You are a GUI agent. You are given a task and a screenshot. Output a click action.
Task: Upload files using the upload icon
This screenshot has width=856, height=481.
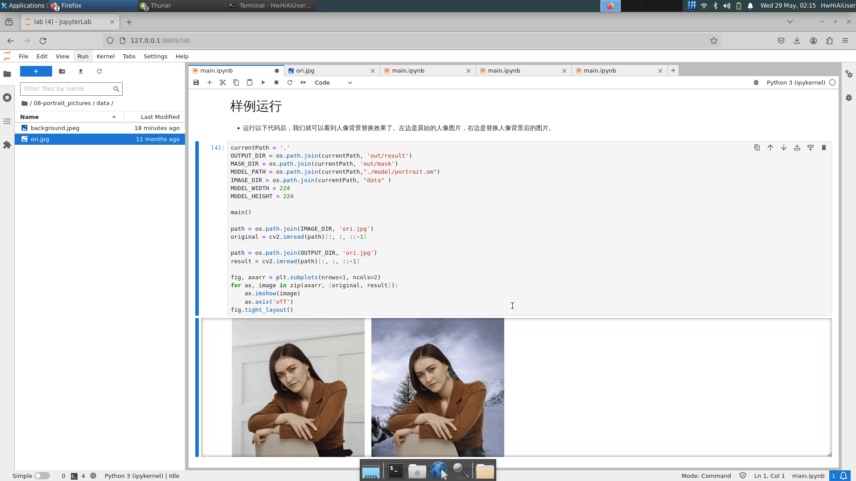[81, 71]
